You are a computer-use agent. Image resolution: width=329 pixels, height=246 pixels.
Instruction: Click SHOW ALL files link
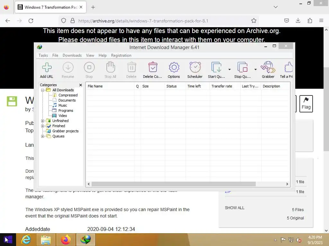235,208
